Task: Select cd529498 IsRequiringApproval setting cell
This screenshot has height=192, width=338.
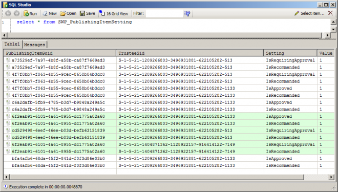Action: point(290,131)
